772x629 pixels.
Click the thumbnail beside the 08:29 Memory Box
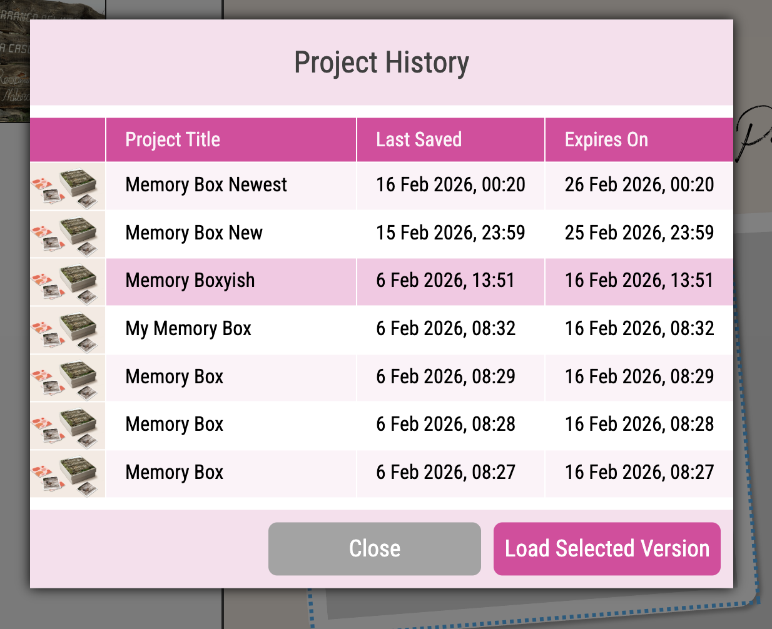point(67,377)
